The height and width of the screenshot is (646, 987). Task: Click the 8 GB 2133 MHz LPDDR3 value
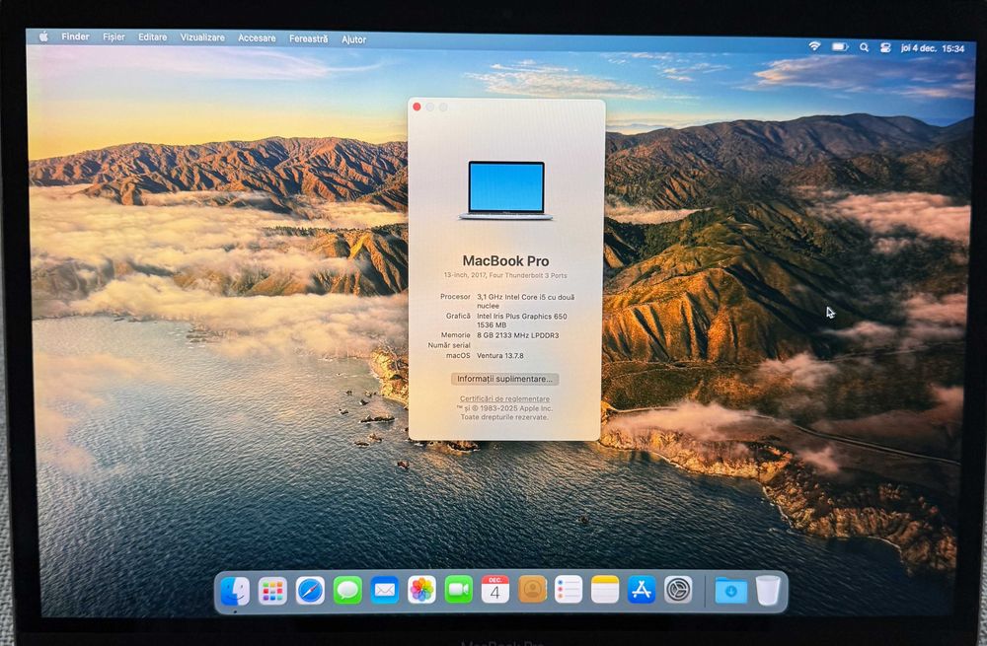(x=518, y=335)
